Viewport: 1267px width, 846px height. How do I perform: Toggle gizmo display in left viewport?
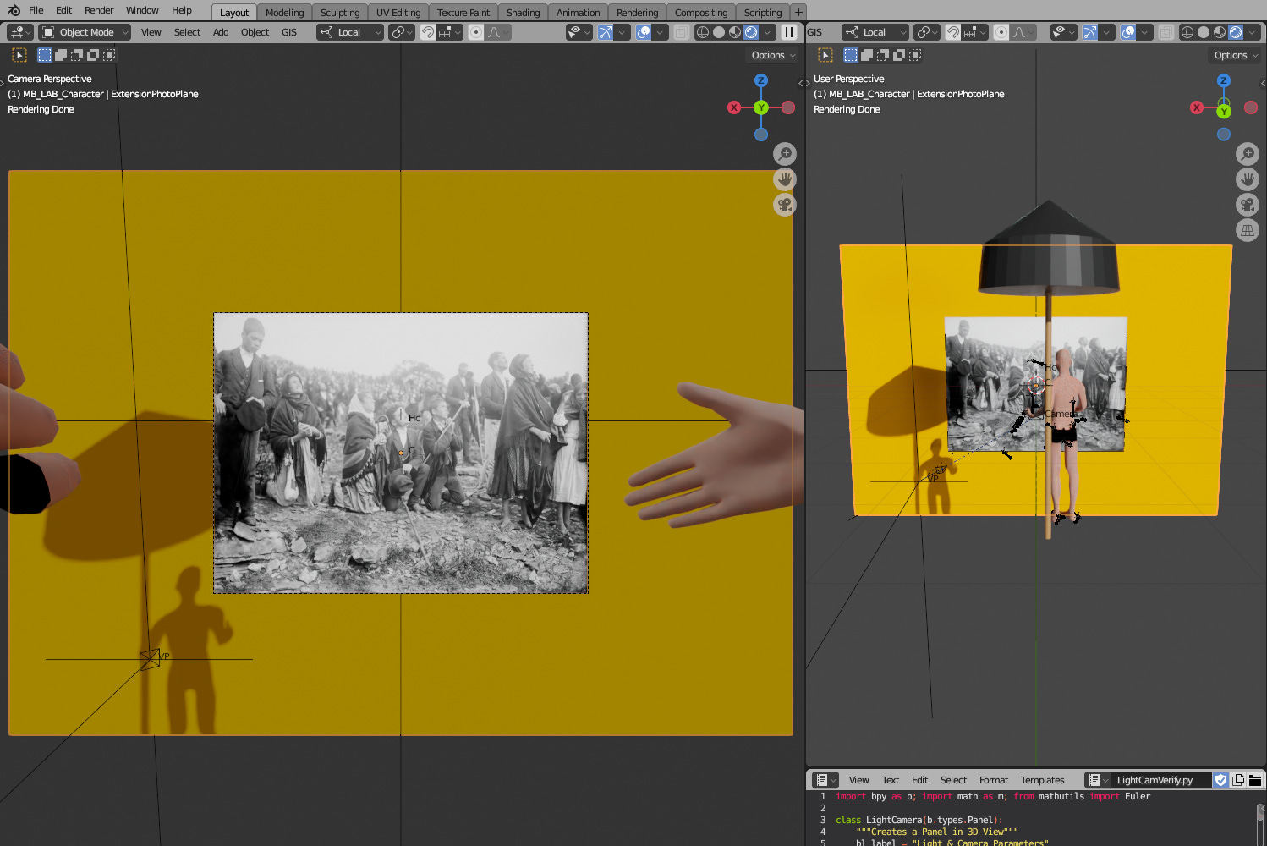(606, 32)
